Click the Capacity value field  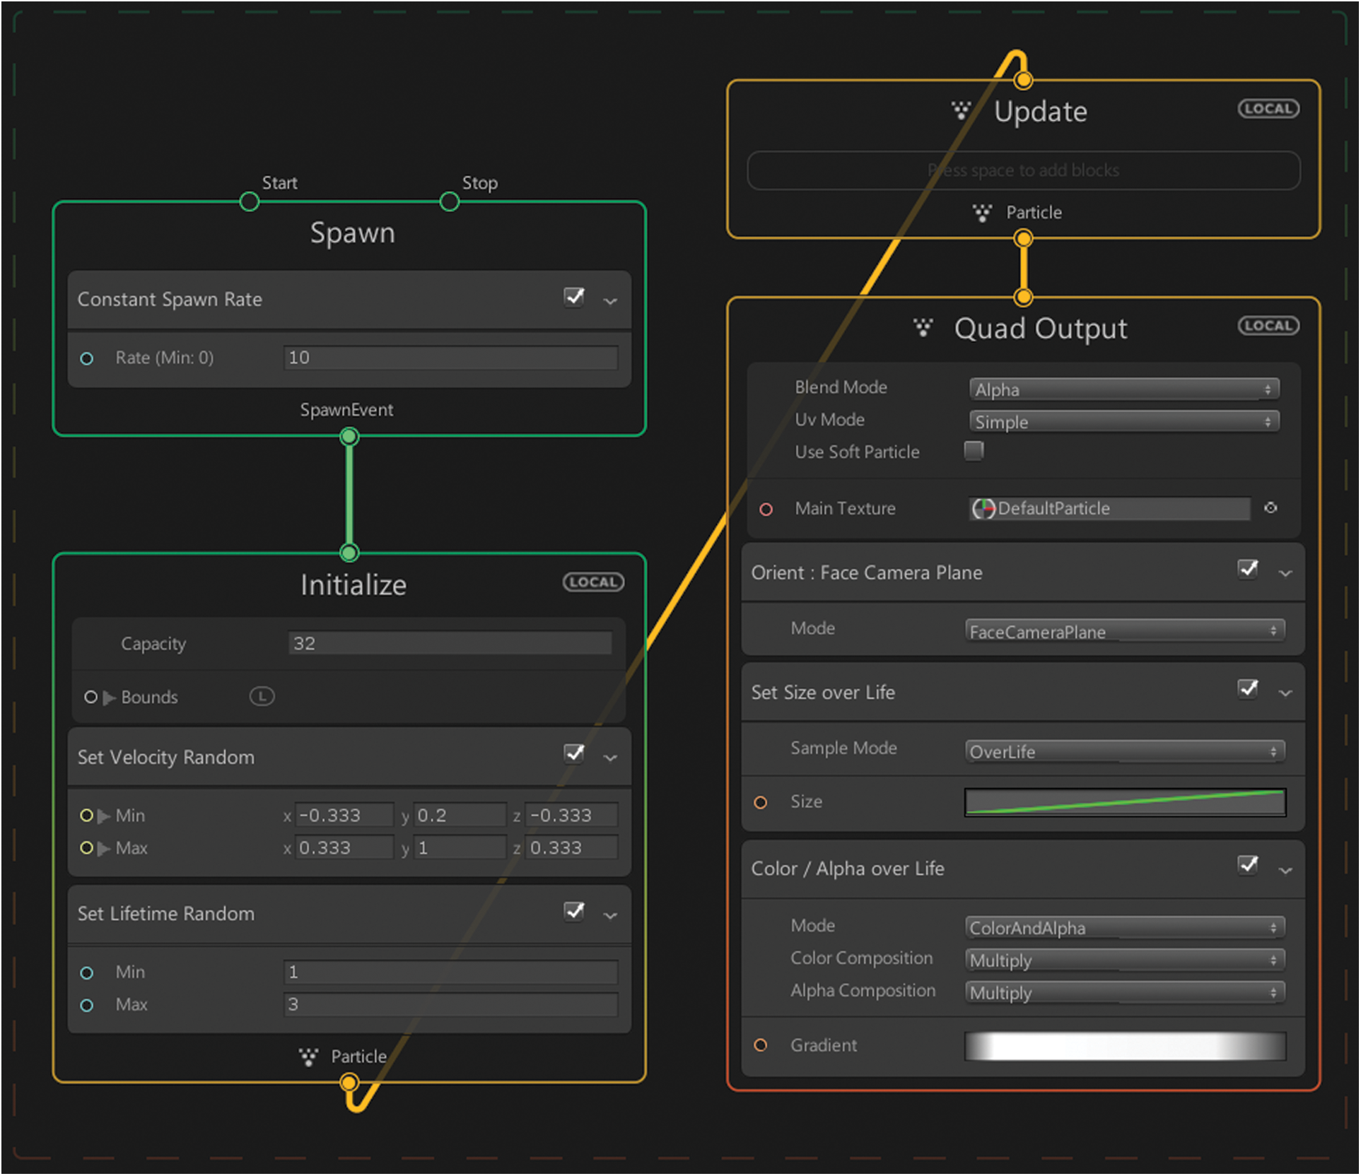[450, 643]
